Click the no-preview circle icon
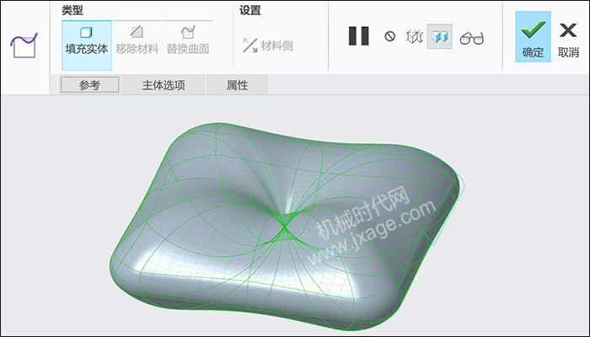The image size is (590, 337). click(389, 36)
